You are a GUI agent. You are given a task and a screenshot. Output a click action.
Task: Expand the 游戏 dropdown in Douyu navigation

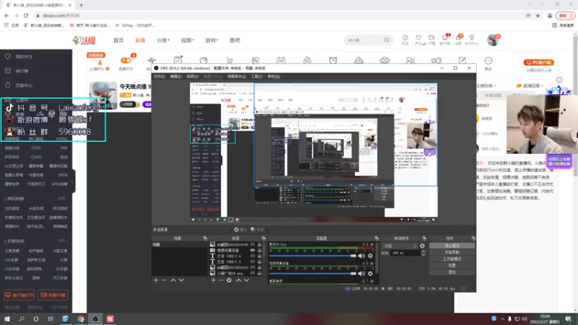pos(212,40)
